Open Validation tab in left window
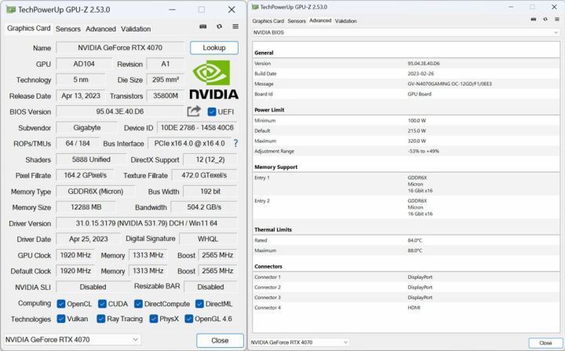The image size is (565, 351). (x=136, y=29)
